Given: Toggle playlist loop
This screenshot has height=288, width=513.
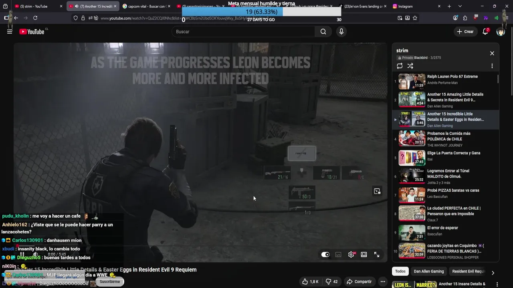Looking at the screenshot, I should point(400,66).
